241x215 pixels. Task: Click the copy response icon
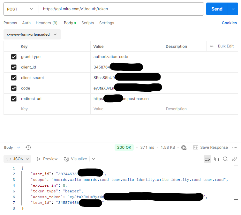216,159
